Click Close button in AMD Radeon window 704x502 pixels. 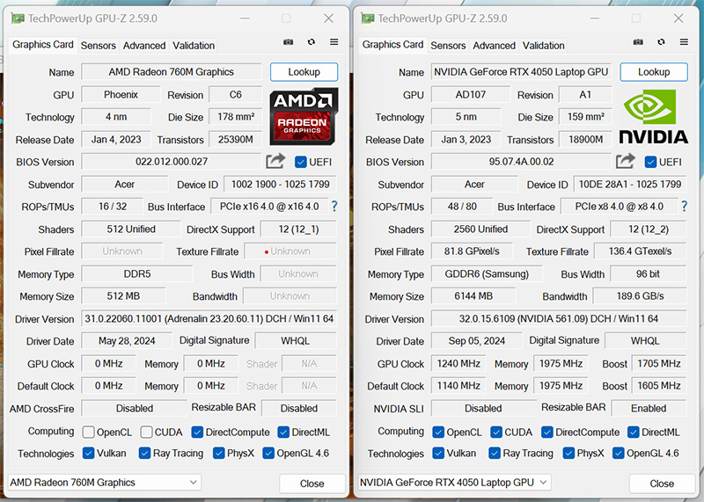[312, 484]
